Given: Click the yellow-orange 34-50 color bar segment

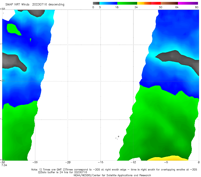Looking at the screenshot, I should tap(149, 3).
